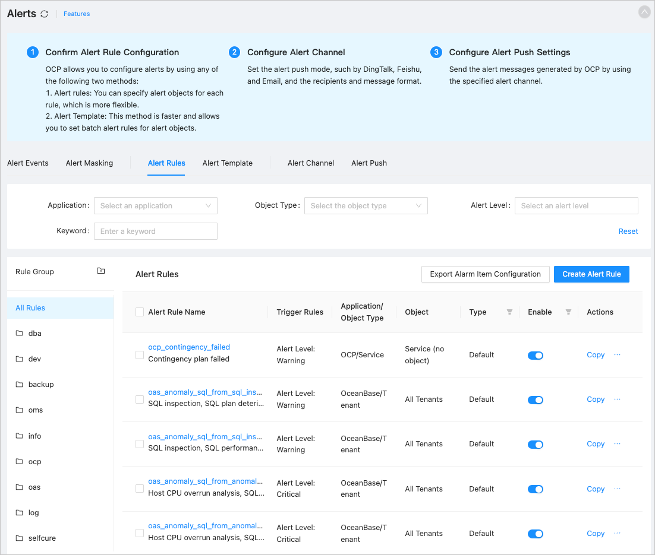
Task: Select the selfcure folder rule group
Action: tap(42, 538)
